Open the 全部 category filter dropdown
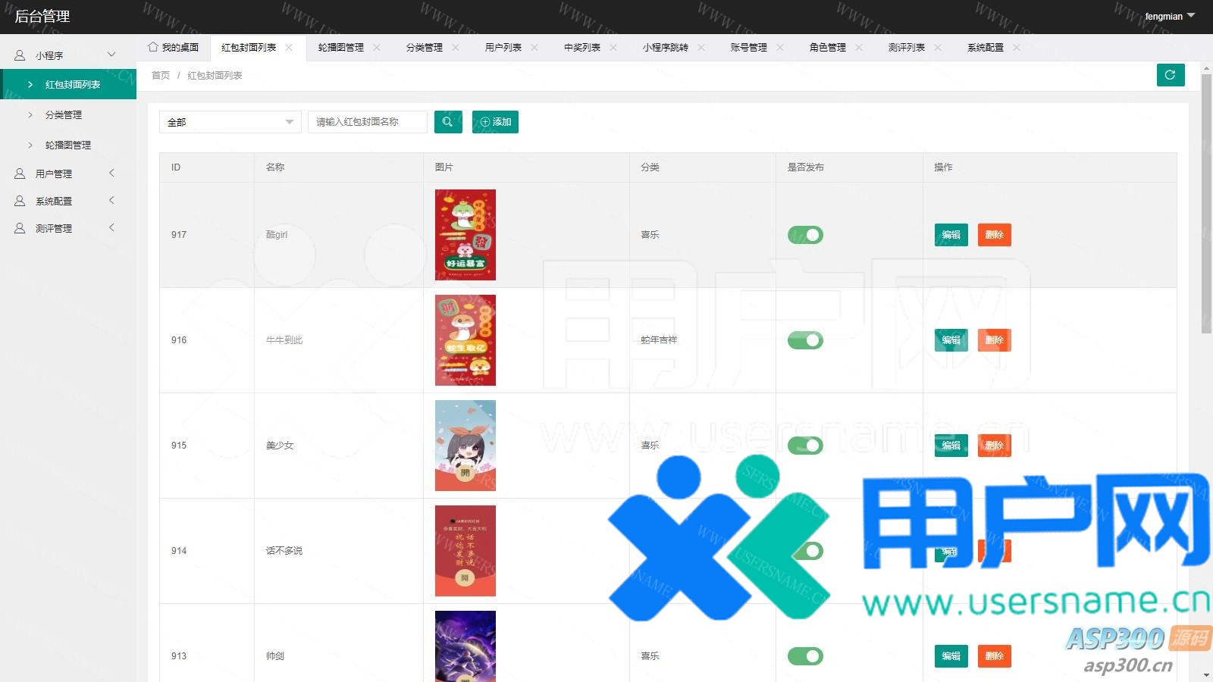1213x682 pixels. (x=230, y=122)
